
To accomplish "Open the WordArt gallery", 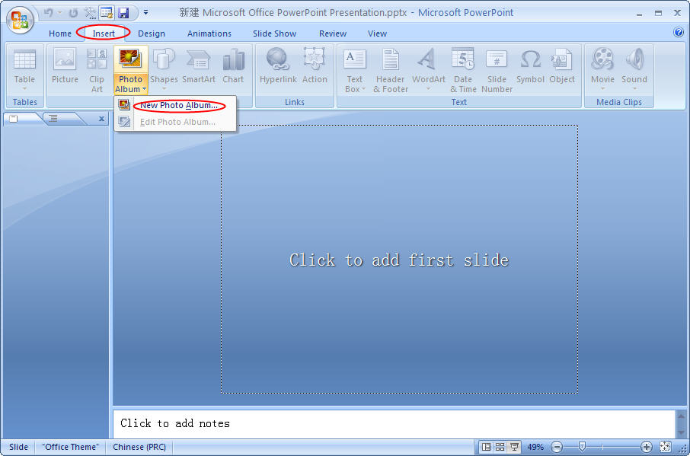I will [x=428, y=69].
